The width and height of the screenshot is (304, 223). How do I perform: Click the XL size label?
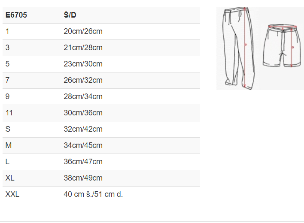(x=10, y=178)
